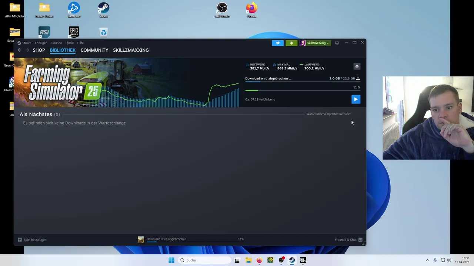Click the "Als Nächstes" heading
The image size is (474, 266).
click(x=36, y=114)
